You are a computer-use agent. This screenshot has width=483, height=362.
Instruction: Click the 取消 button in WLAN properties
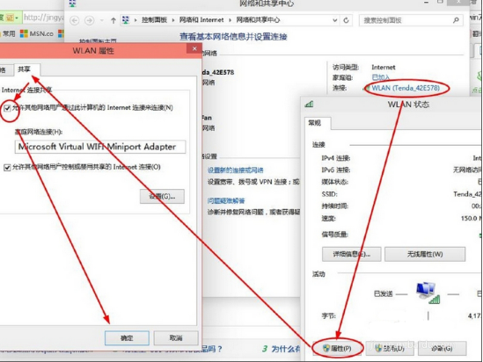(176, 337)
